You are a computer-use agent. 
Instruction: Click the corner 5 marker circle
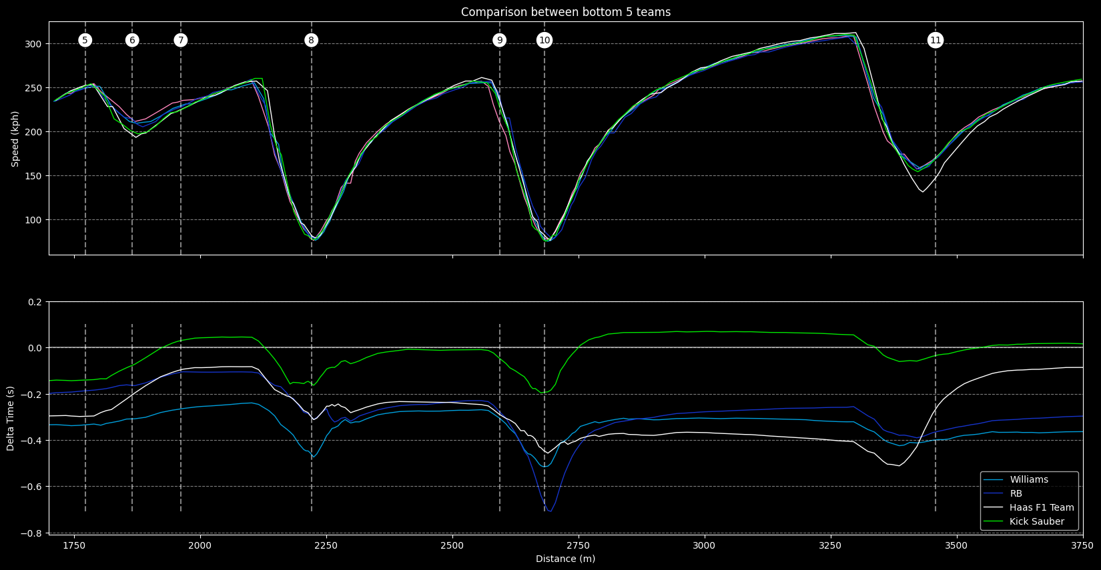click(x=85, y=41)
